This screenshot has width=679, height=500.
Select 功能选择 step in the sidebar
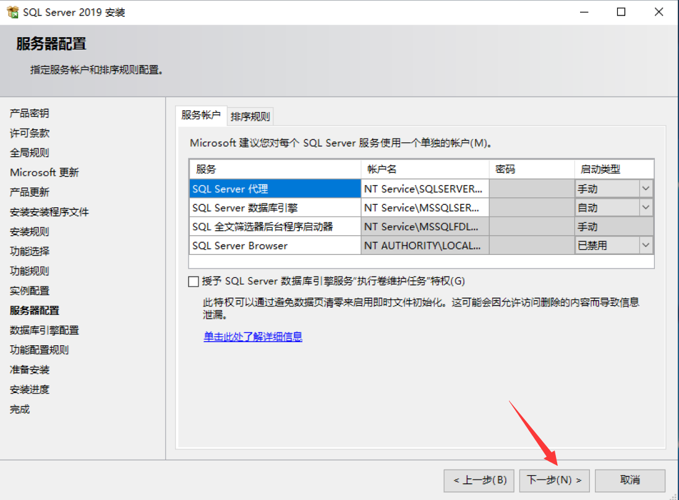pos(30,251)
